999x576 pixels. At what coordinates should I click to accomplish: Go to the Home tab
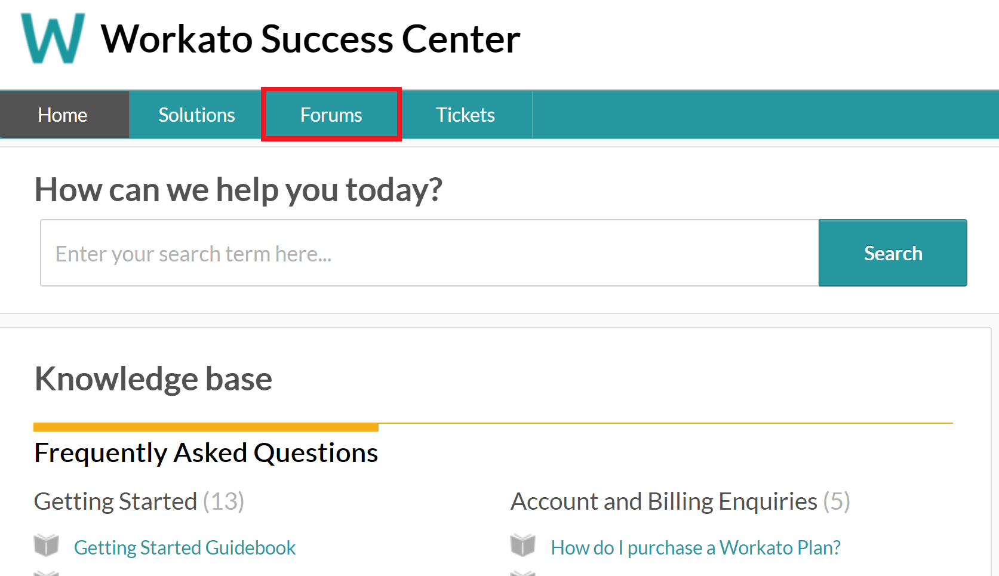63,115
